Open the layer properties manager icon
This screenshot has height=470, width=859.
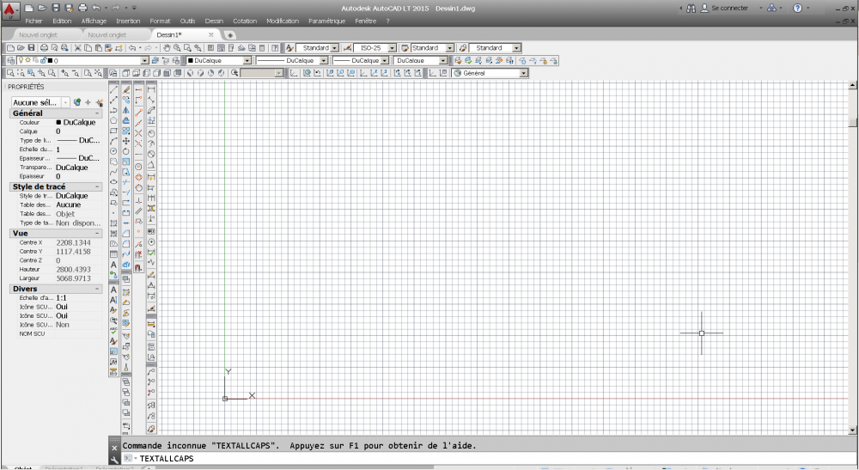click(11, 60)
